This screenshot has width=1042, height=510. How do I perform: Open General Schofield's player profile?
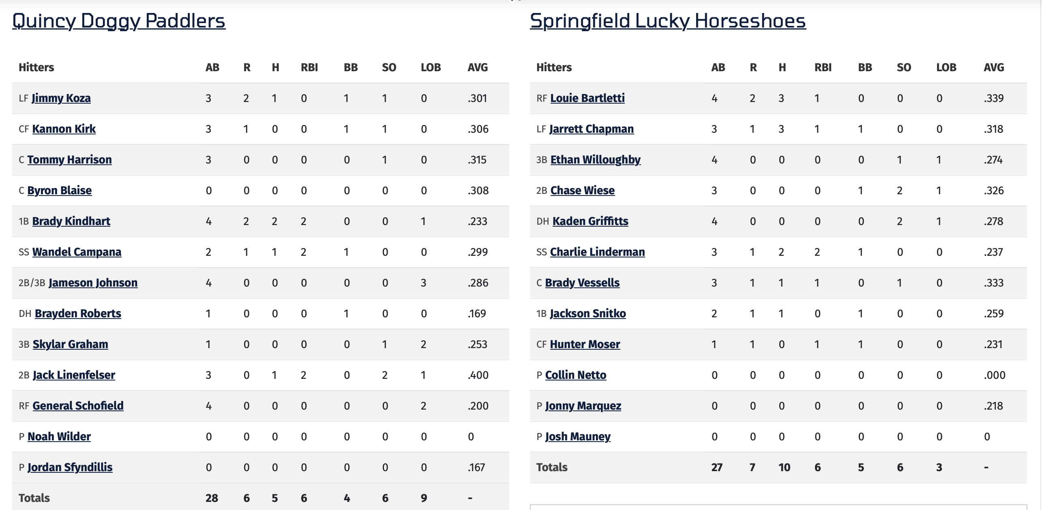point(78,406)
